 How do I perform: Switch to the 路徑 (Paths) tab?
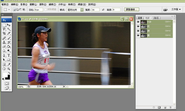click(x=156, y=18)
